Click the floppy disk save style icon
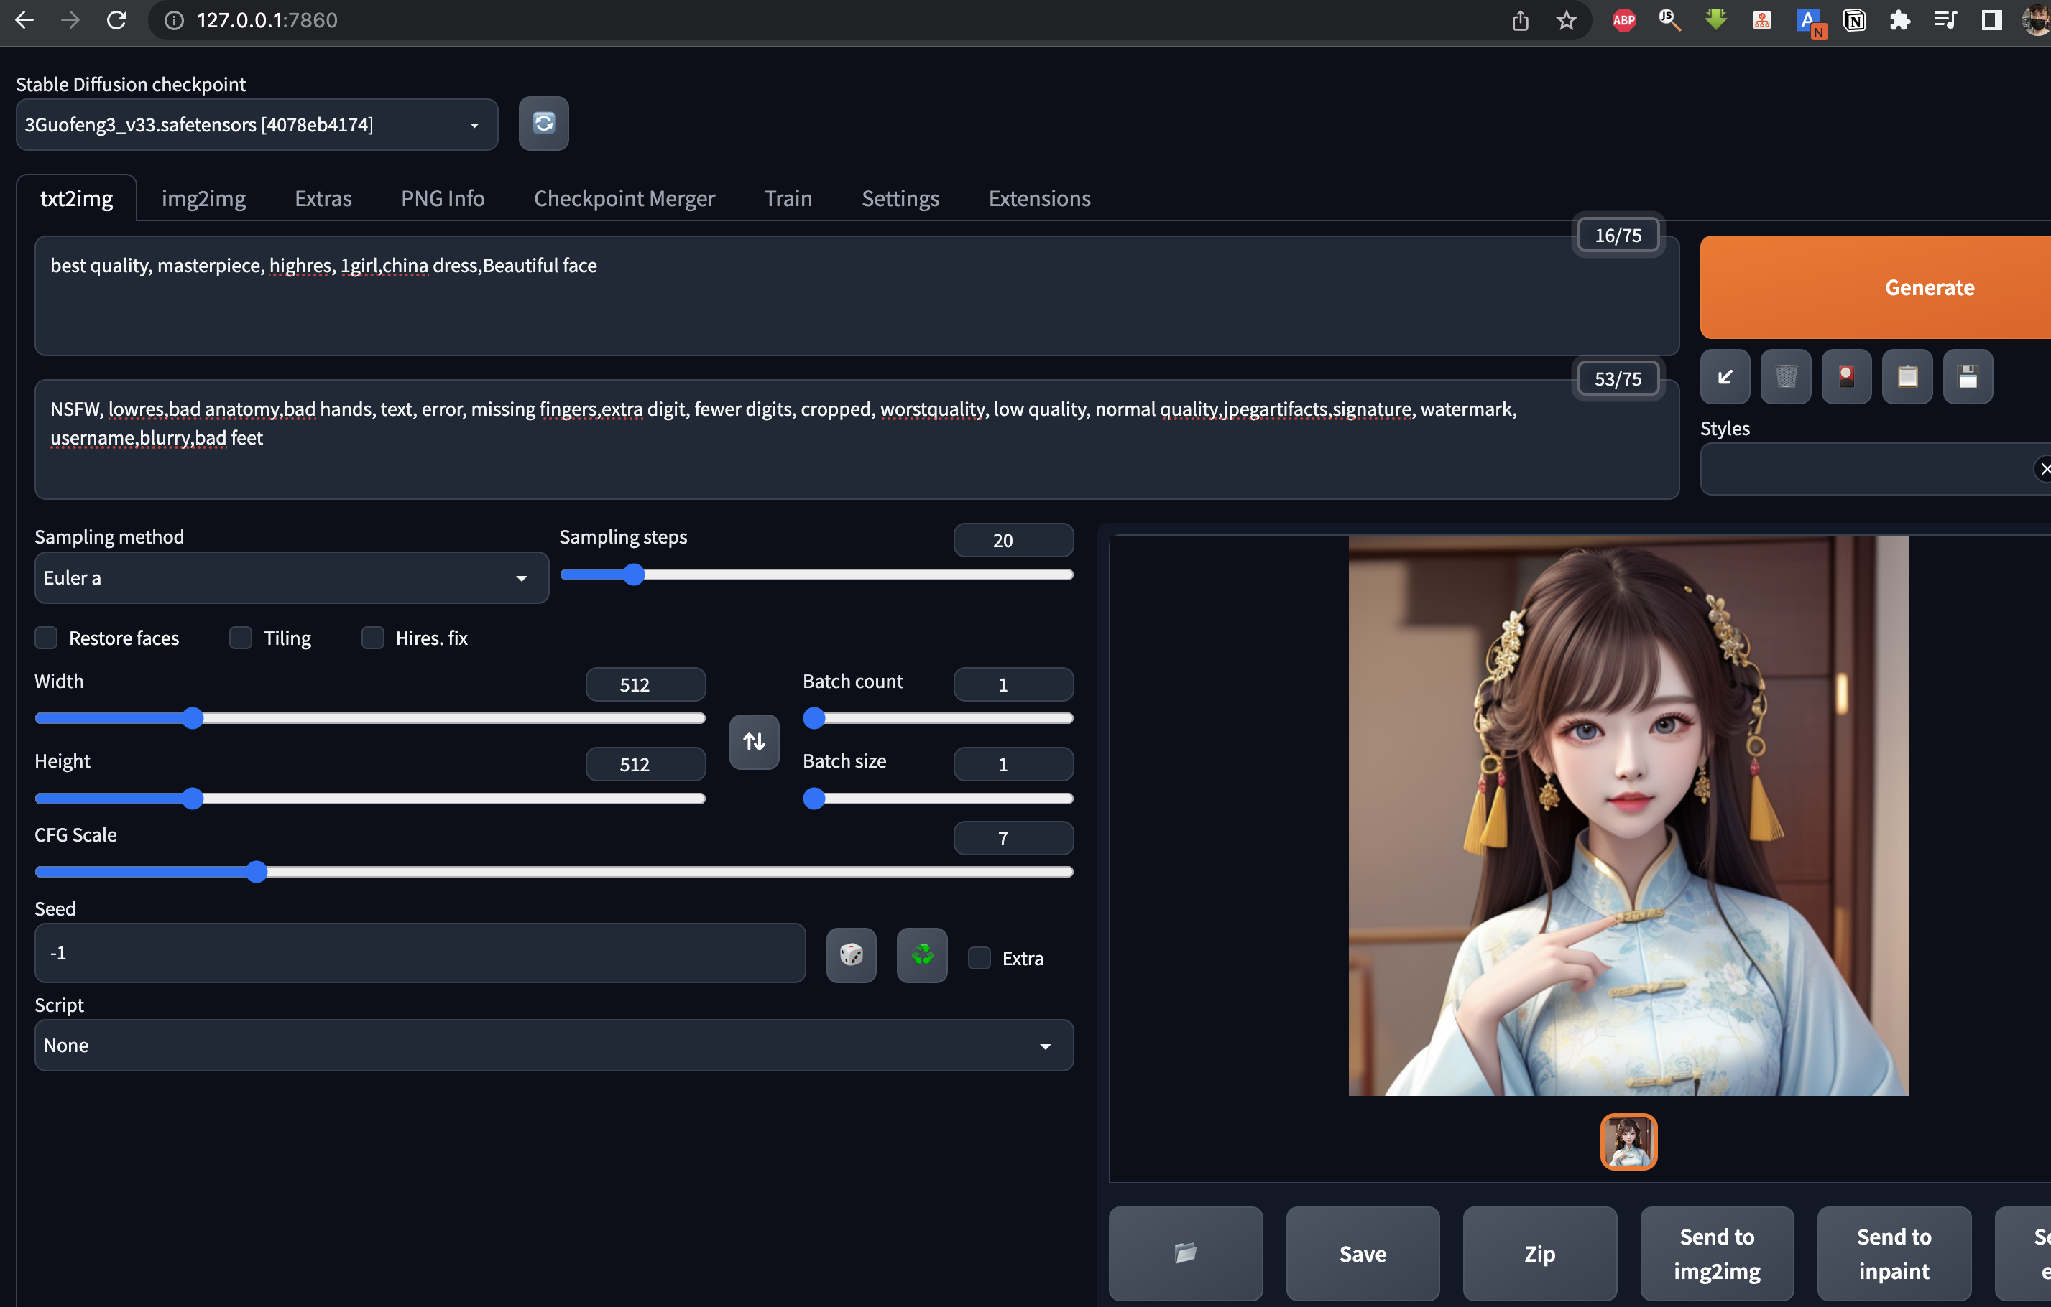 point(1968,377)
